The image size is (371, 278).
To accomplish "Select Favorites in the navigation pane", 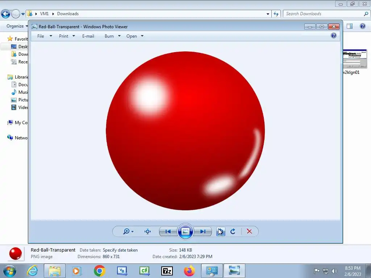I will [x=18, y=39].
